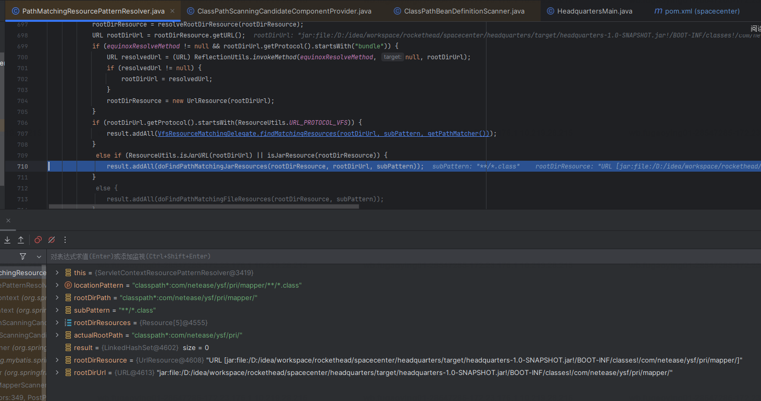761x401 pixels.
Task: Open the View Breakpoints icon
Action: coord(38,240)
